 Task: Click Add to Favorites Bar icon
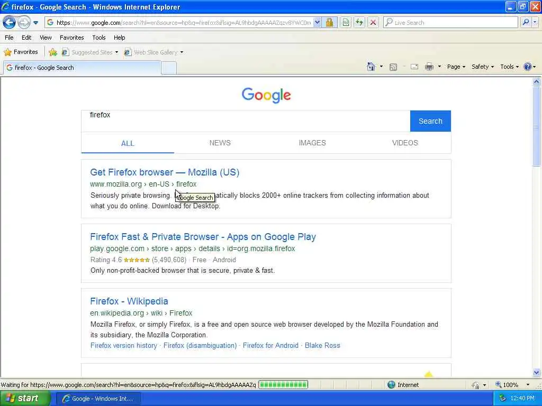pos(53,52)
